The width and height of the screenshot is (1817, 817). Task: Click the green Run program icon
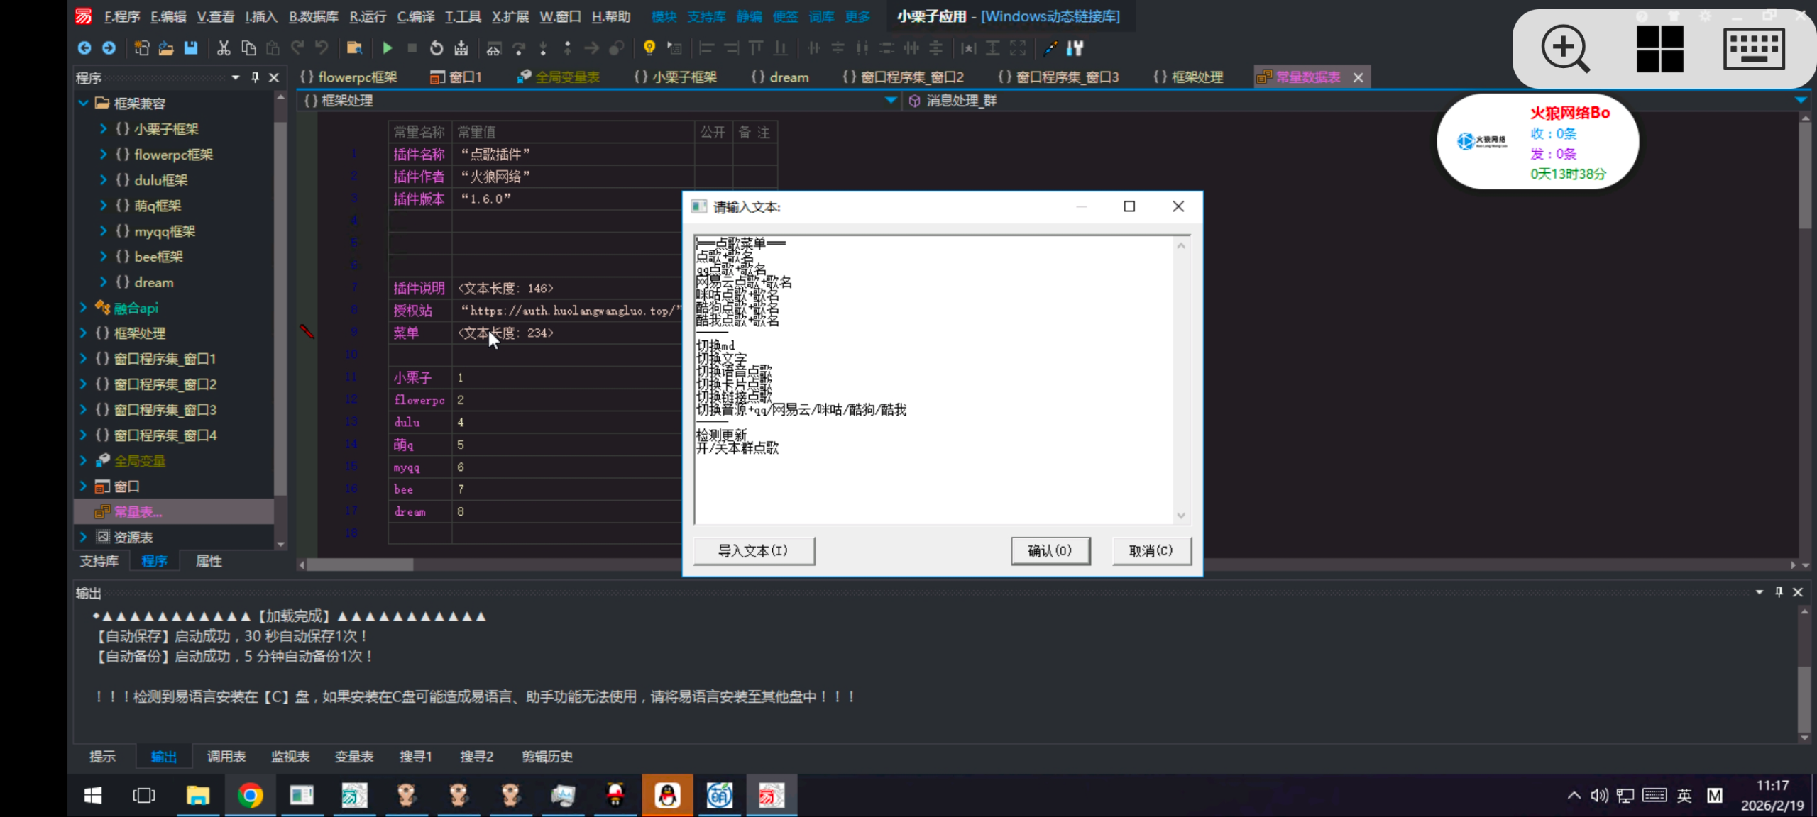(x=387, y=48)
